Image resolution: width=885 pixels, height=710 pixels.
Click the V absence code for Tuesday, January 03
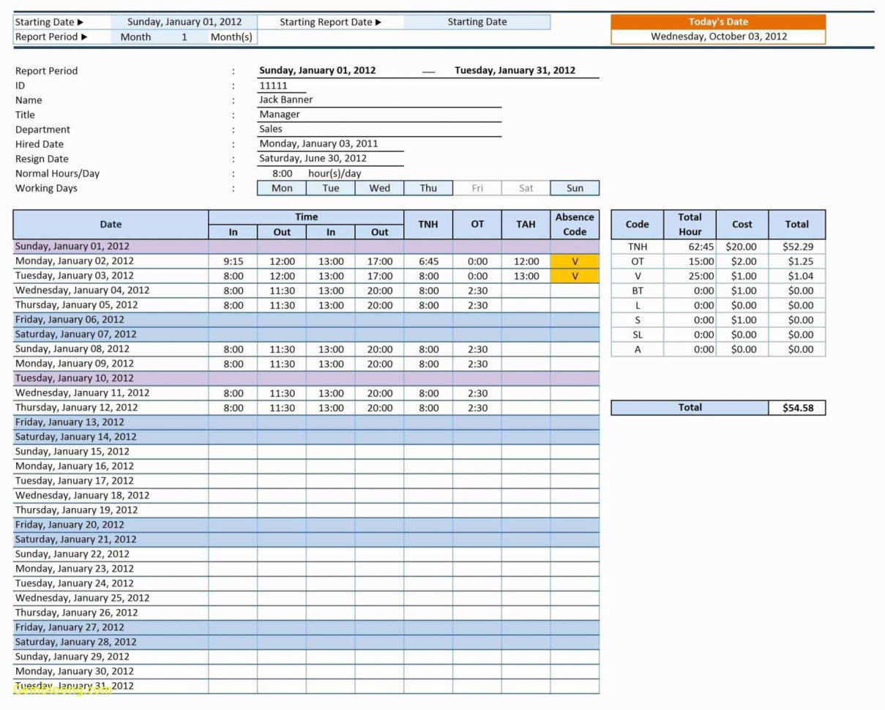click(x=575, y=276)
